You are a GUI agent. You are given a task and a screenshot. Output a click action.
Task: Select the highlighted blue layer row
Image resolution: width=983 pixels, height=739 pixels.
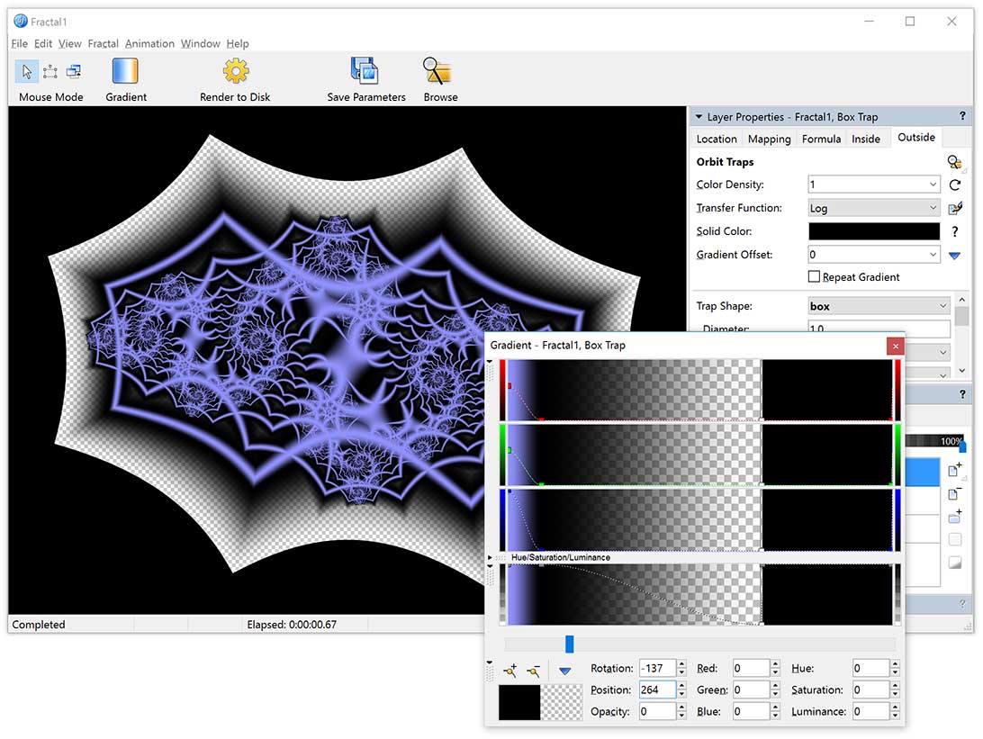tap(923, 472)
